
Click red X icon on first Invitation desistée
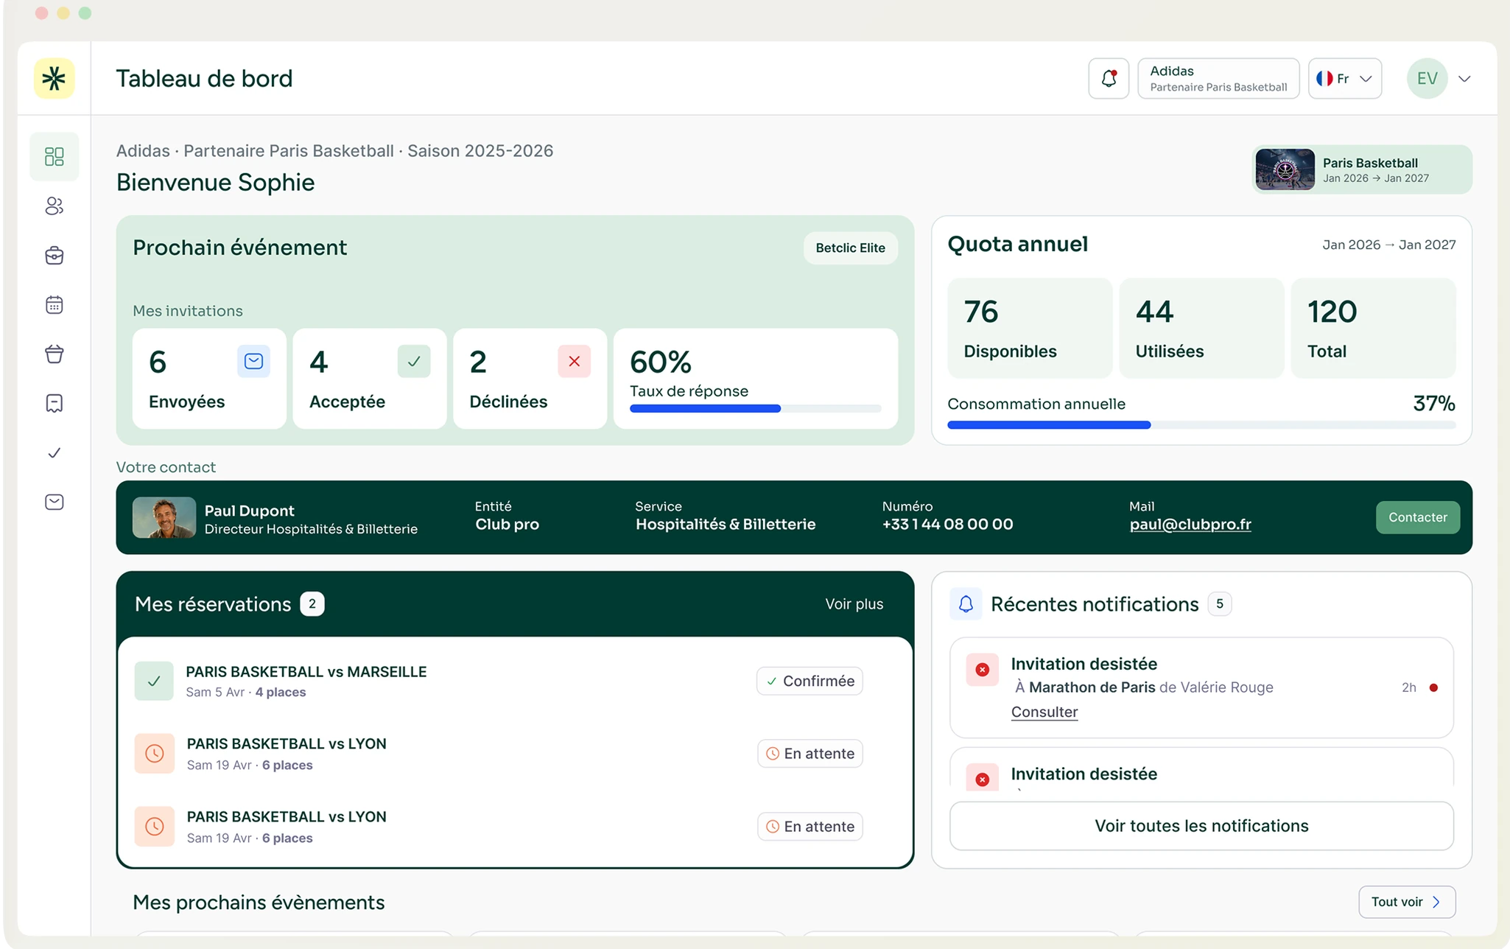(983, 670)
